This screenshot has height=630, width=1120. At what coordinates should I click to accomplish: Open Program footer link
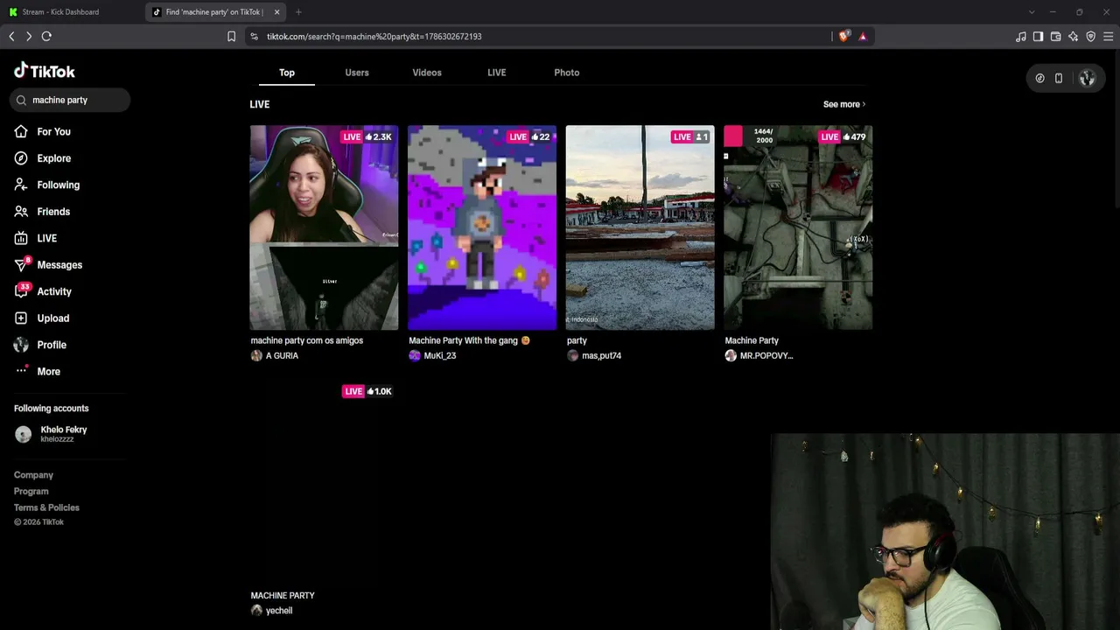click(x=31, y=492)
